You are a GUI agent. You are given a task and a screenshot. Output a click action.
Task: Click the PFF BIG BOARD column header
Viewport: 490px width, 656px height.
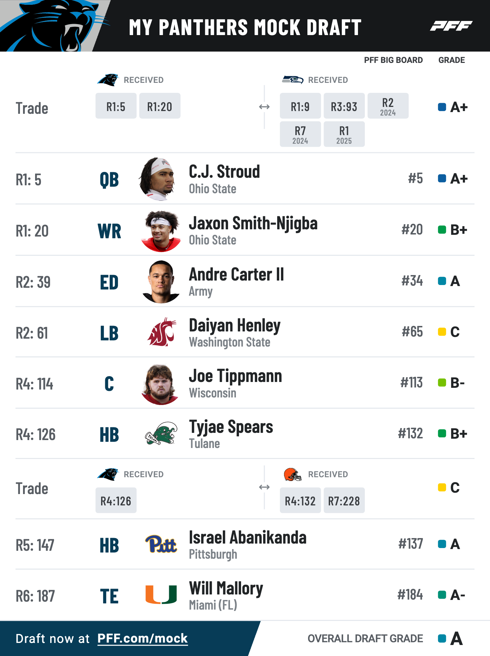coord(393,60)
